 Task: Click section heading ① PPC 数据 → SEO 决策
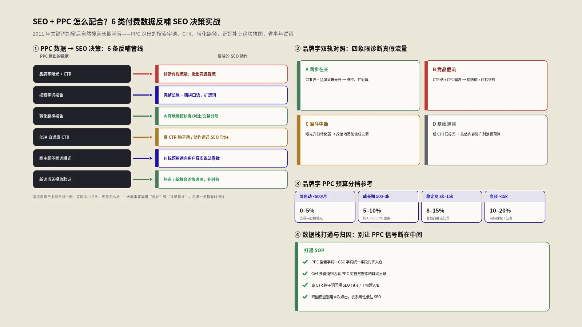(x=88, y=49)
